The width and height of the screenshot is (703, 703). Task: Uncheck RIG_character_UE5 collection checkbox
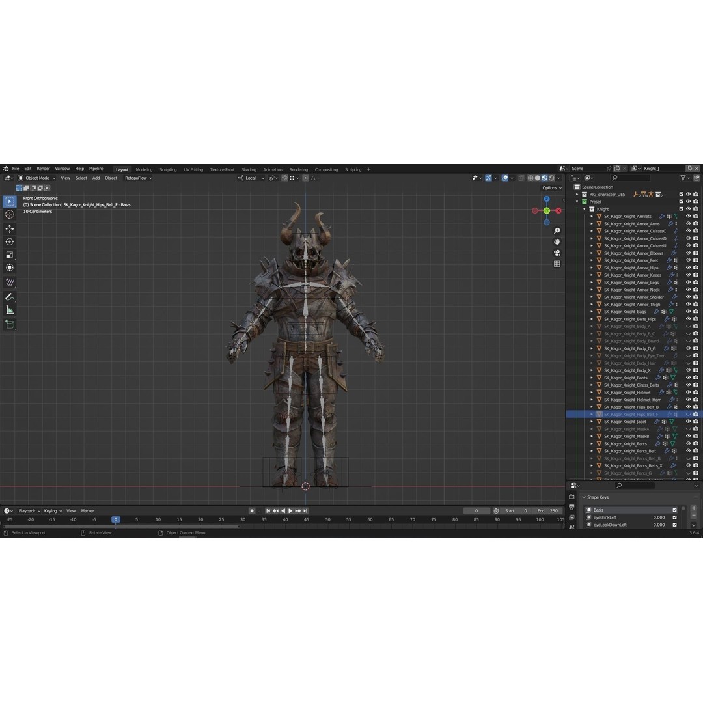pos(681,194)
